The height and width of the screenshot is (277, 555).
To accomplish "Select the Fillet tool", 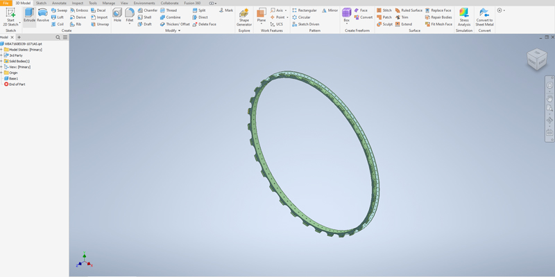I will tap(130, 16).
